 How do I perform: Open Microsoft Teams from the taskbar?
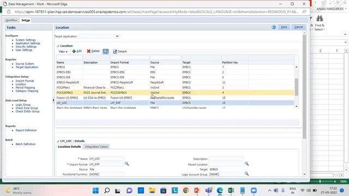208,191
